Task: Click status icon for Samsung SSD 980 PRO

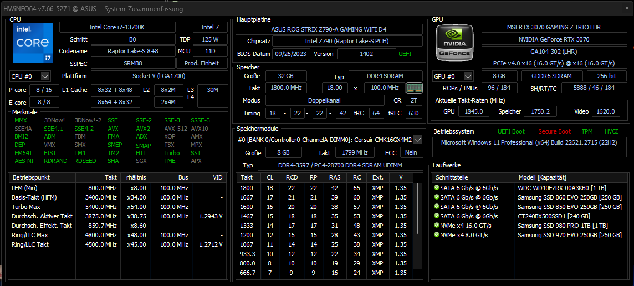Action: [436, 226]
